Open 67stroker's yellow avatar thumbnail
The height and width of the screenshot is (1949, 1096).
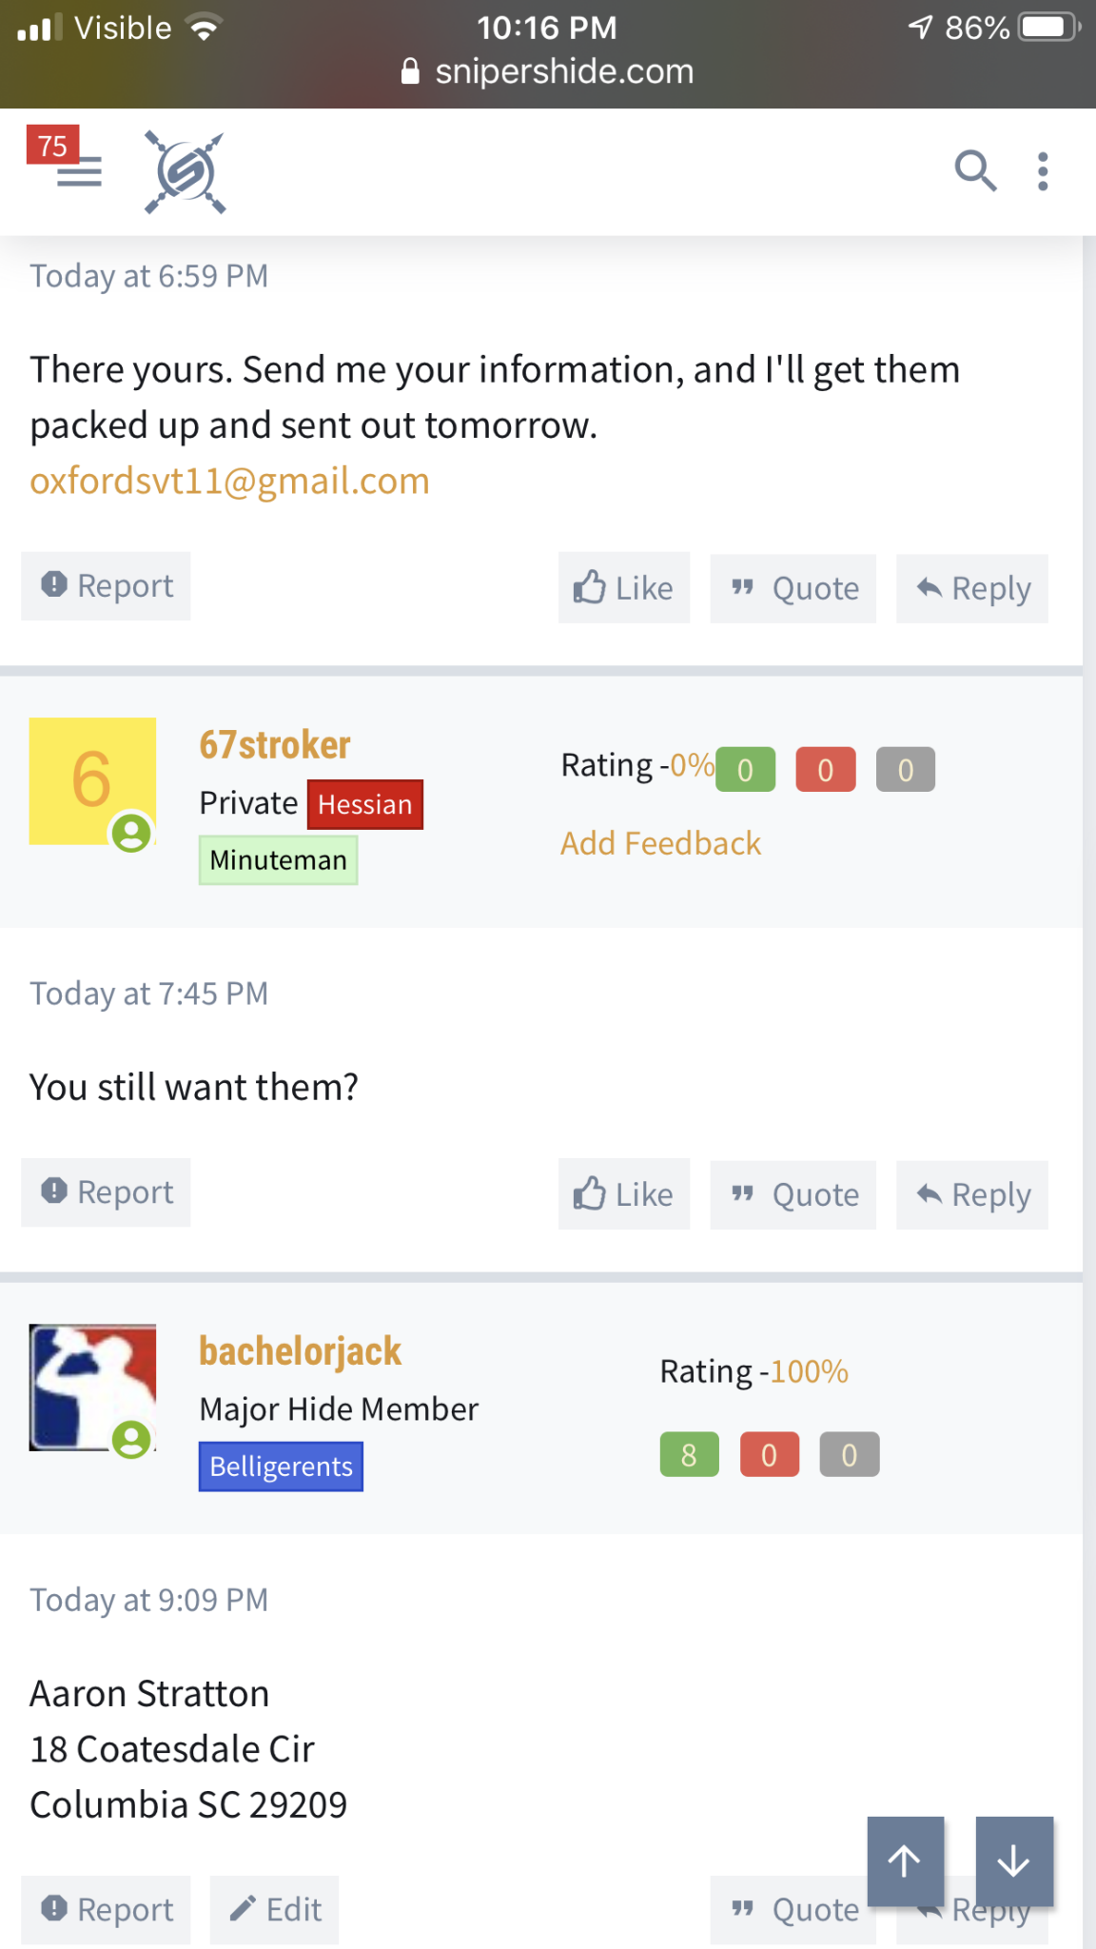(92, 781)
